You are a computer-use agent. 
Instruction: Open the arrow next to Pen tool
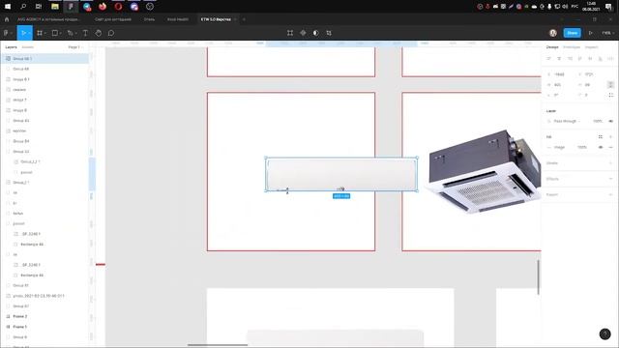click(75, 34)
